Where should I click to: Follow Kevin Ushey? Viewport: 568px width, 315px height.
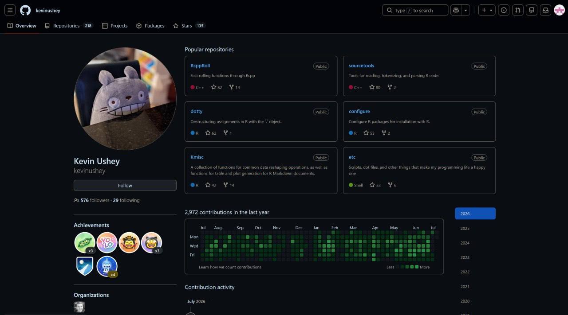125,185
